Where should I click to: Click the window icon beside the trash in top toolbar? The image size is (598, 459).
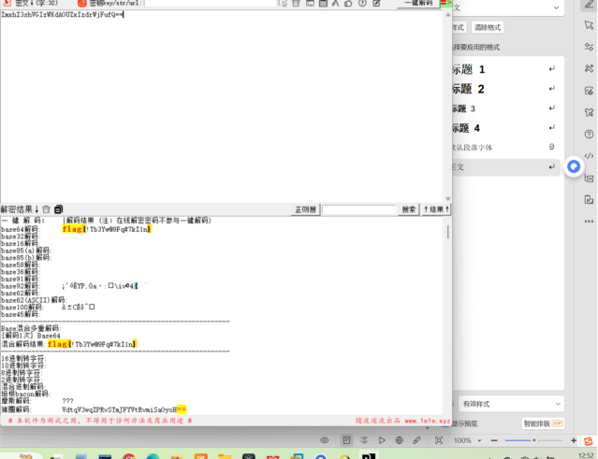pos(310,4)
